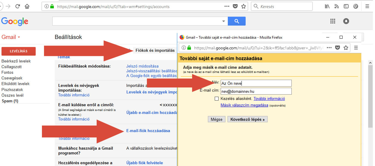The width and height of the screenshot is (375, 166).
Task: Click the round checkmark extension icon
Action: (x=355, y=6)
